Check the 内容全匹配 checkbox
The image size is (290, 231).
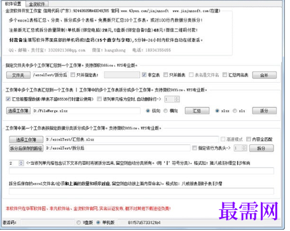point(249,139)
